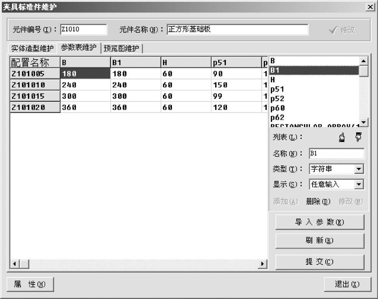Select p51 in the parameter list
The height and width of the screenshot is (299, 378).
pos(314,89)
